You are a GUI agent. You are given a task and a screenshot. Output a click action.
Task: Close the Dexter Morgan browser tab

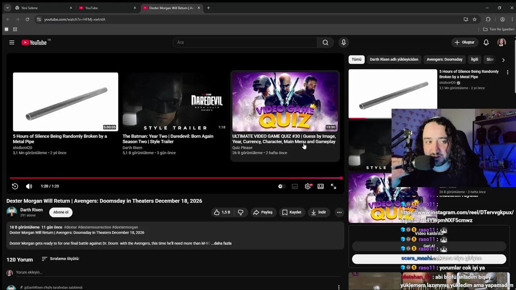(199, 8)
